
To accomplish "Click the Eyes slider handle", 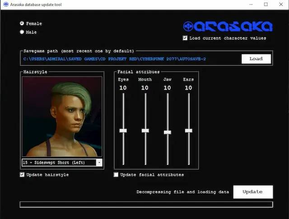I will [123, 130].
